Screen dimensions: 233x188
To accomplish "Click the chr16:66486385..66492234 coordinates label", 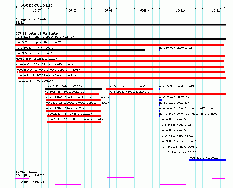I will (x=35, y=6).
